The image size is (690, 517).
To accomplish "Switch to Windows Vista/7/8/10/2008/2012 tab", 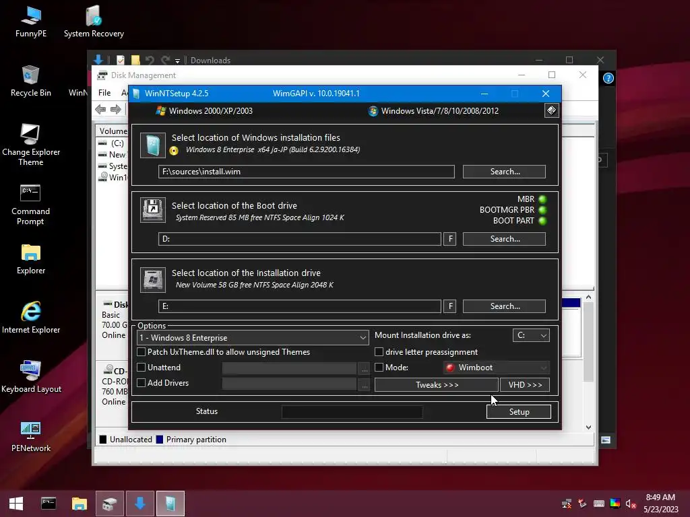I will click(433, 111).
